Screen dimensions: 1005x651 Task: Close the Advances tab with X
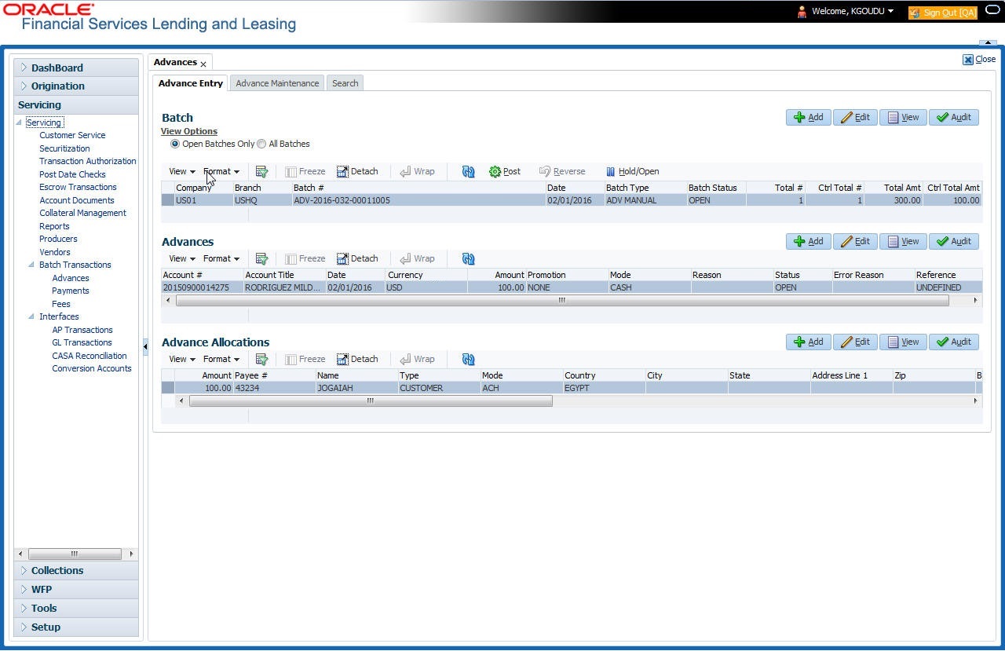coord(203,64)
